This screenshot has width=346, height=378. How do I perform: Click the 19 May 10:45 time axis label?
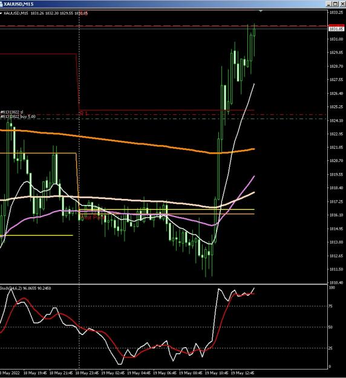(x=215, y=373)
